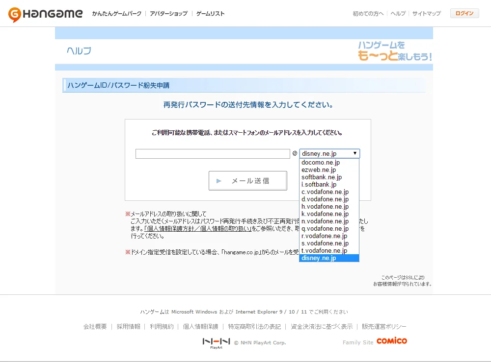This screenshot has height=362, width=491.
Task: Select s.vodafone.ne.jp from the domain list
Action: tap(329, 243)
